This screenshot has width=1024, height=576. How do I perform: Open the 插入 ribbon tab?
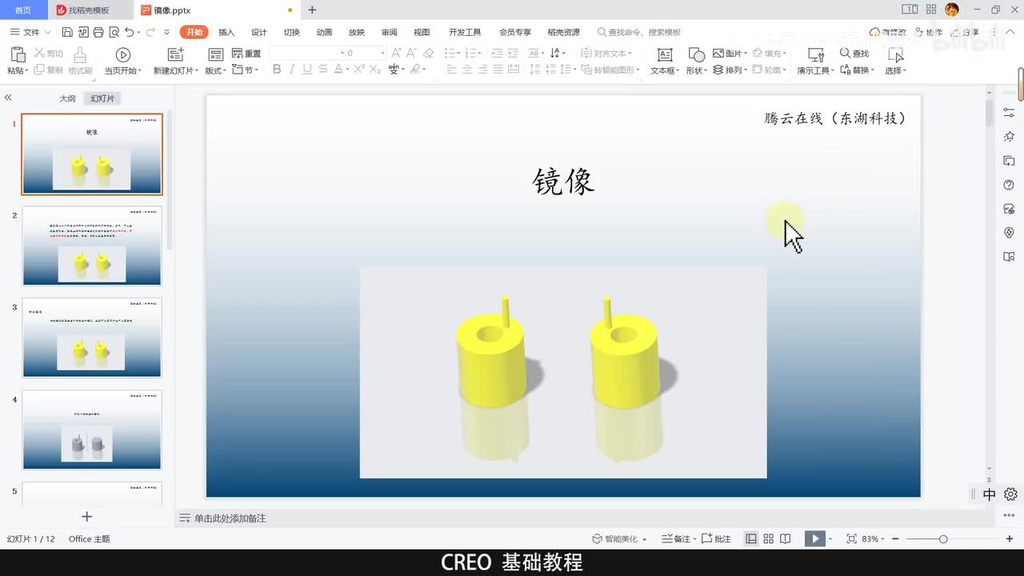[x=226, y=32]
